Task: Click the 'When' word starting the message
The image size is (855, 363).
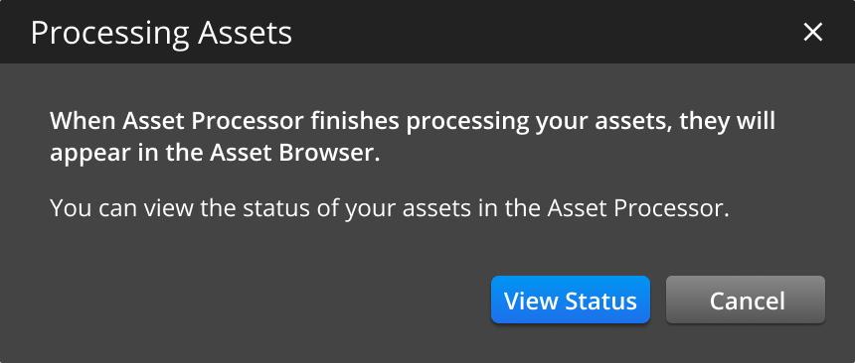Action: [83, 121]
